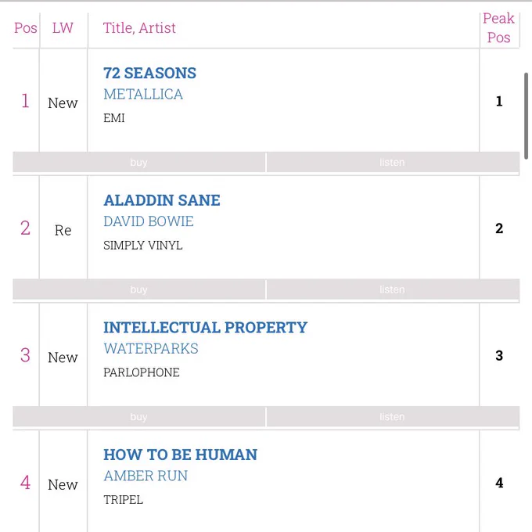
Task: Click the position number 1 cell
Action: click(x=25, y=101)
